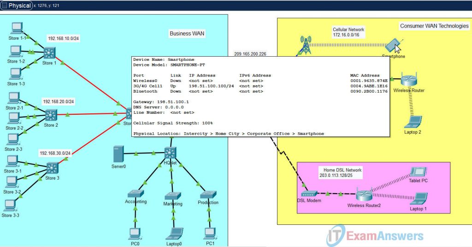The height and width of the screenshot is (247, 472).
Task: Click the Consumer WAN Technologies label
Action: (x=434, y=26)
